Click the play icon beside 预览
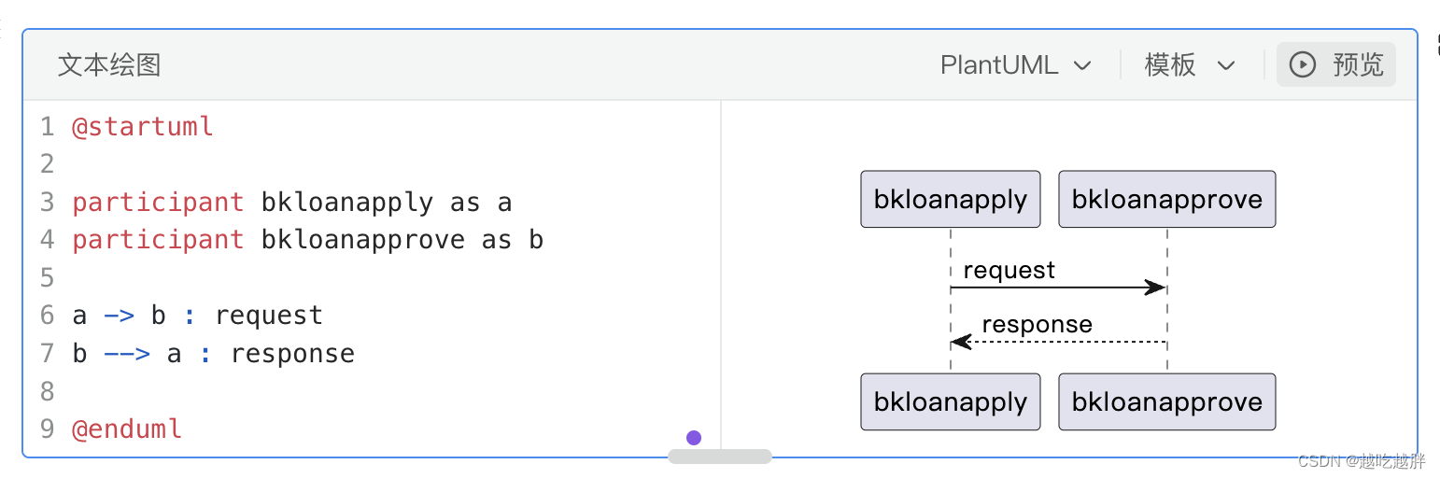 click(x=1302, y=64)
